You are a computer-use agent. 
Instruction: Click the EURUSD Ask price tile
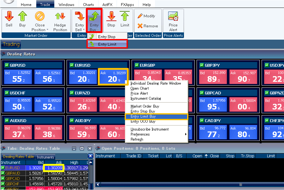click(113, 77)
